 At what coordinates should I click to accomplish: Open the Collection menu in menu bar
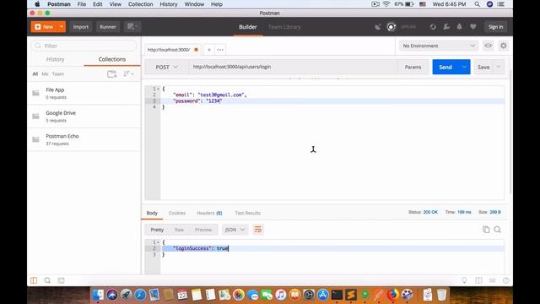coord(141,4)
